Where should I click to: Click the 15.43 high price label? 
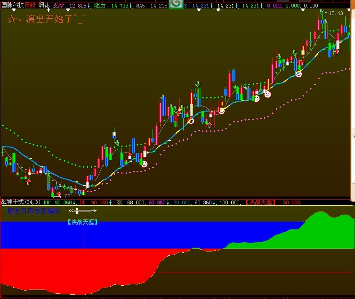[336, 13]
